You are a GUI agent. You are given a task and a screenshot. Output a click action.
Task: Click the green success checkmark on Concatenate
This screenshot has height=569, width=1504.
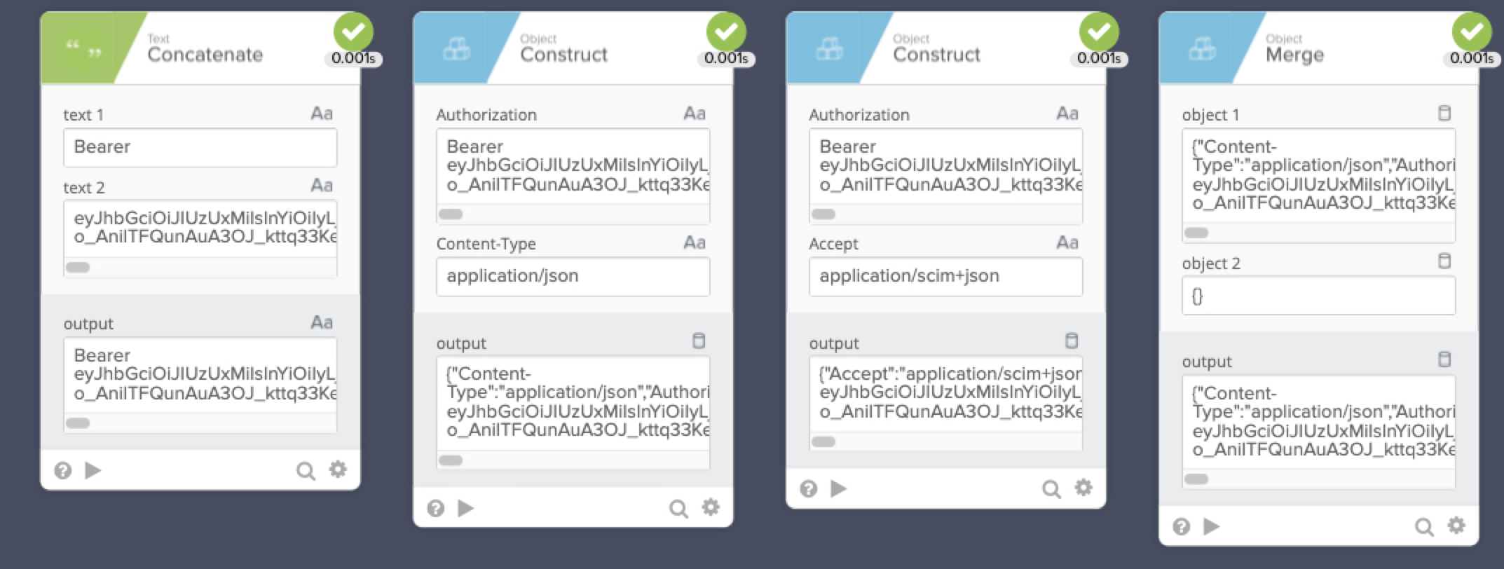(x=353, y=32)
